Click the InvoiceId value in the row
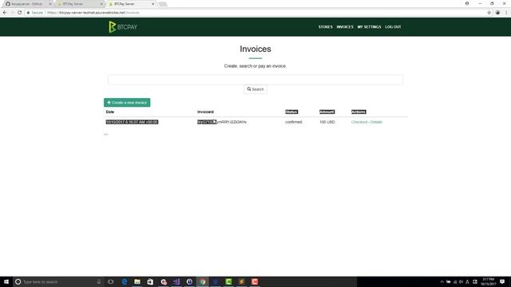This screenshot has width=511, height=287. point(222,122)
